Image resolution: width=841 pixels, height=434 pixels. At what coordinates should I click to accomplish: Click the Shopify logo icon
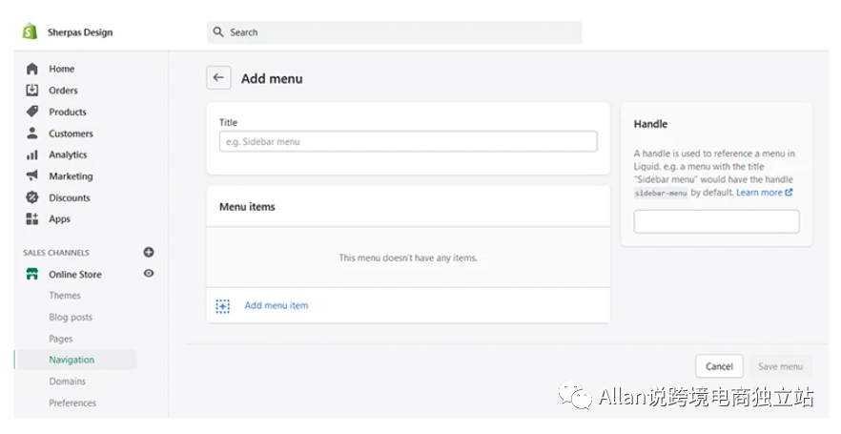[31, 31]
